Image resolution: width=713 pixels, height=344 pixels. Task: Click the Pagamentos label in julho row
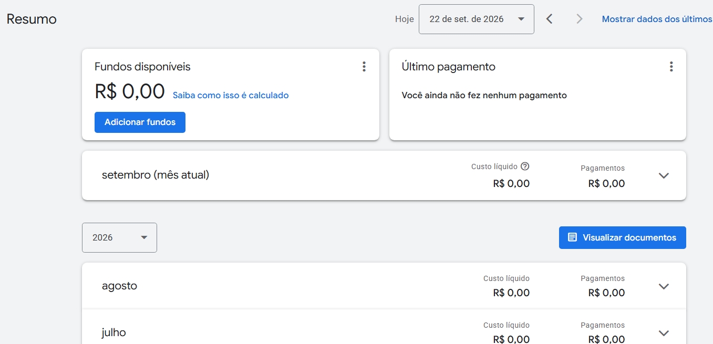click(603, 326)
